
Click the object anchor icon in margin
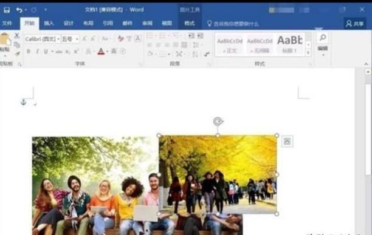point(23,102)
